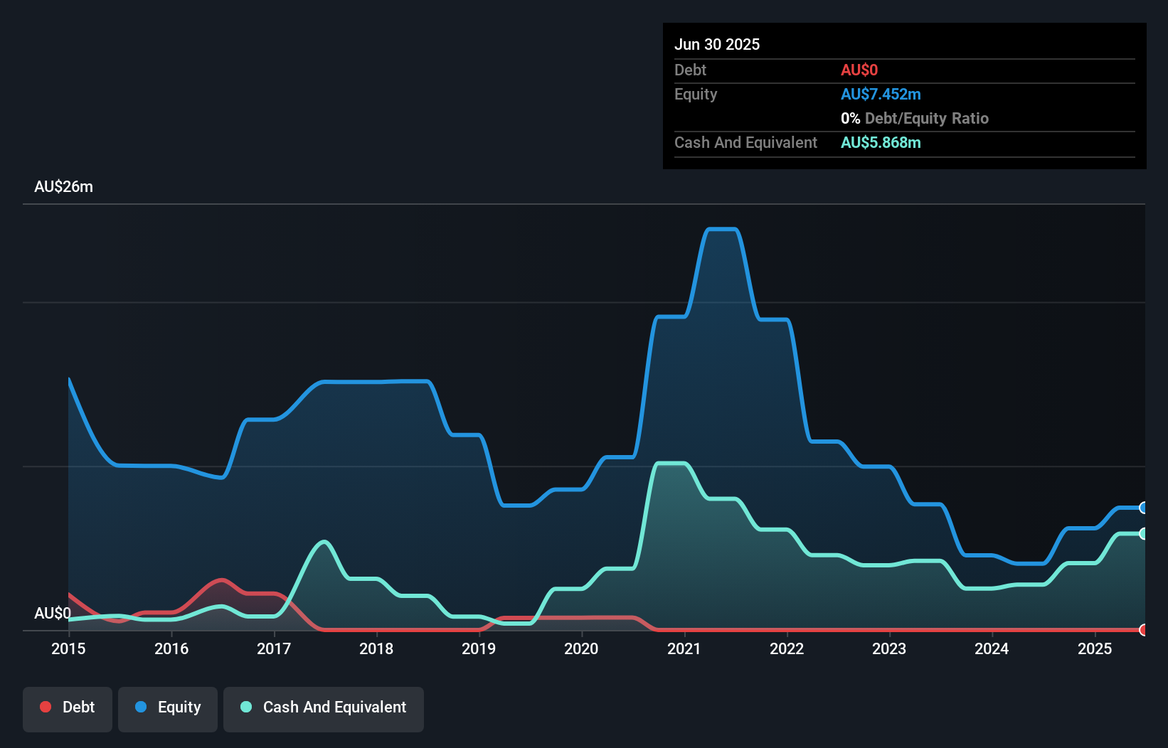This screenshot has width=1168, height=748.
Task: Click the teal Cash And Equivalent legend dot
Action: [x=244, y=707]
